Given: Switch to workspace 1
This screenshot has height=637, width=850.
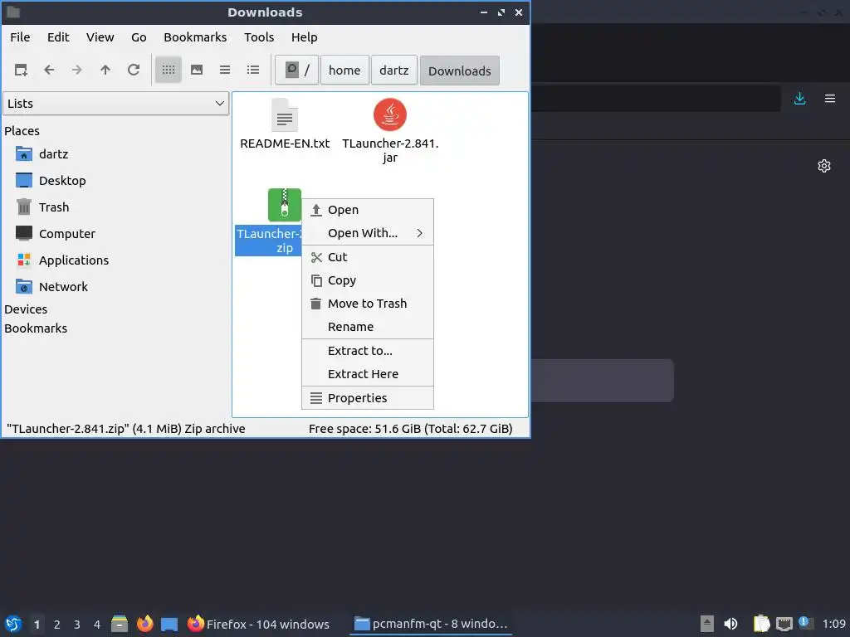Looking at the screenshot, I should 37,625.
